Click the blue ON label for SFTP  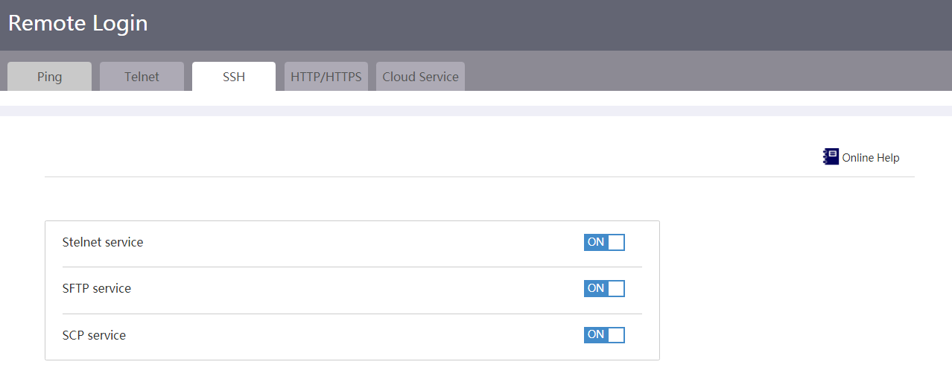point(596,288)
